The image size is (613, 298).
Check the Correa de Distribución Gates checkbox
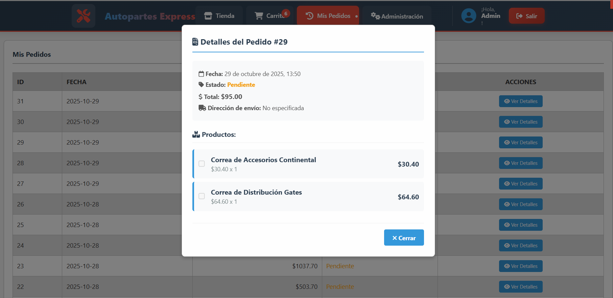point(202,196)
